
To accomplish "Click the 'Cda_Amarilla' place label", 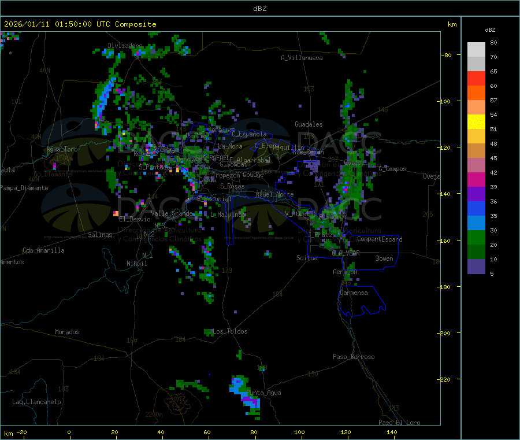I will (x=43, y=250).
